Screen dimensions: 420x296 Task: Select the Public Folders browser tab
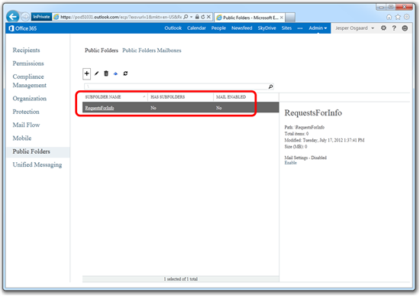coord(250,18)
